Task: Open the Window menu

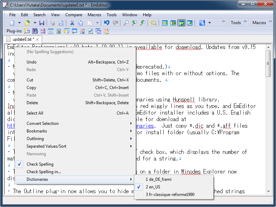Action: (130, 15)
